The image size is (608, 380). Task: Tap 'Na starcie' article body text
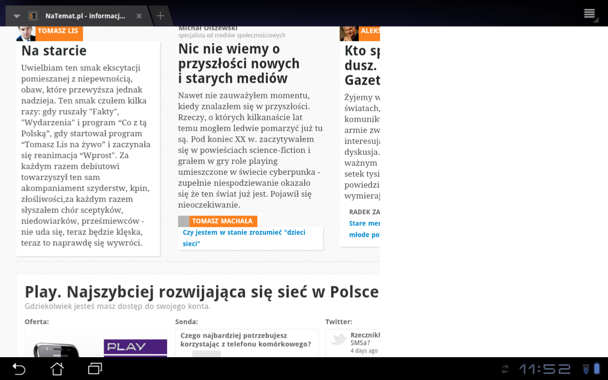tap(86, 155)
